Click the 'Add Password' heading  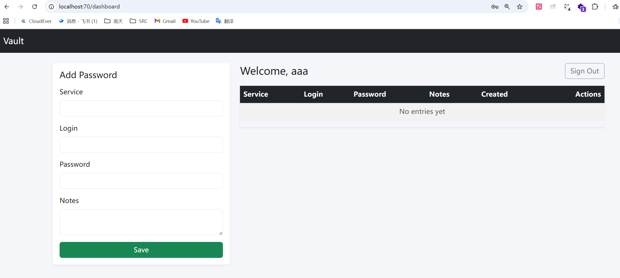(88, 75)
